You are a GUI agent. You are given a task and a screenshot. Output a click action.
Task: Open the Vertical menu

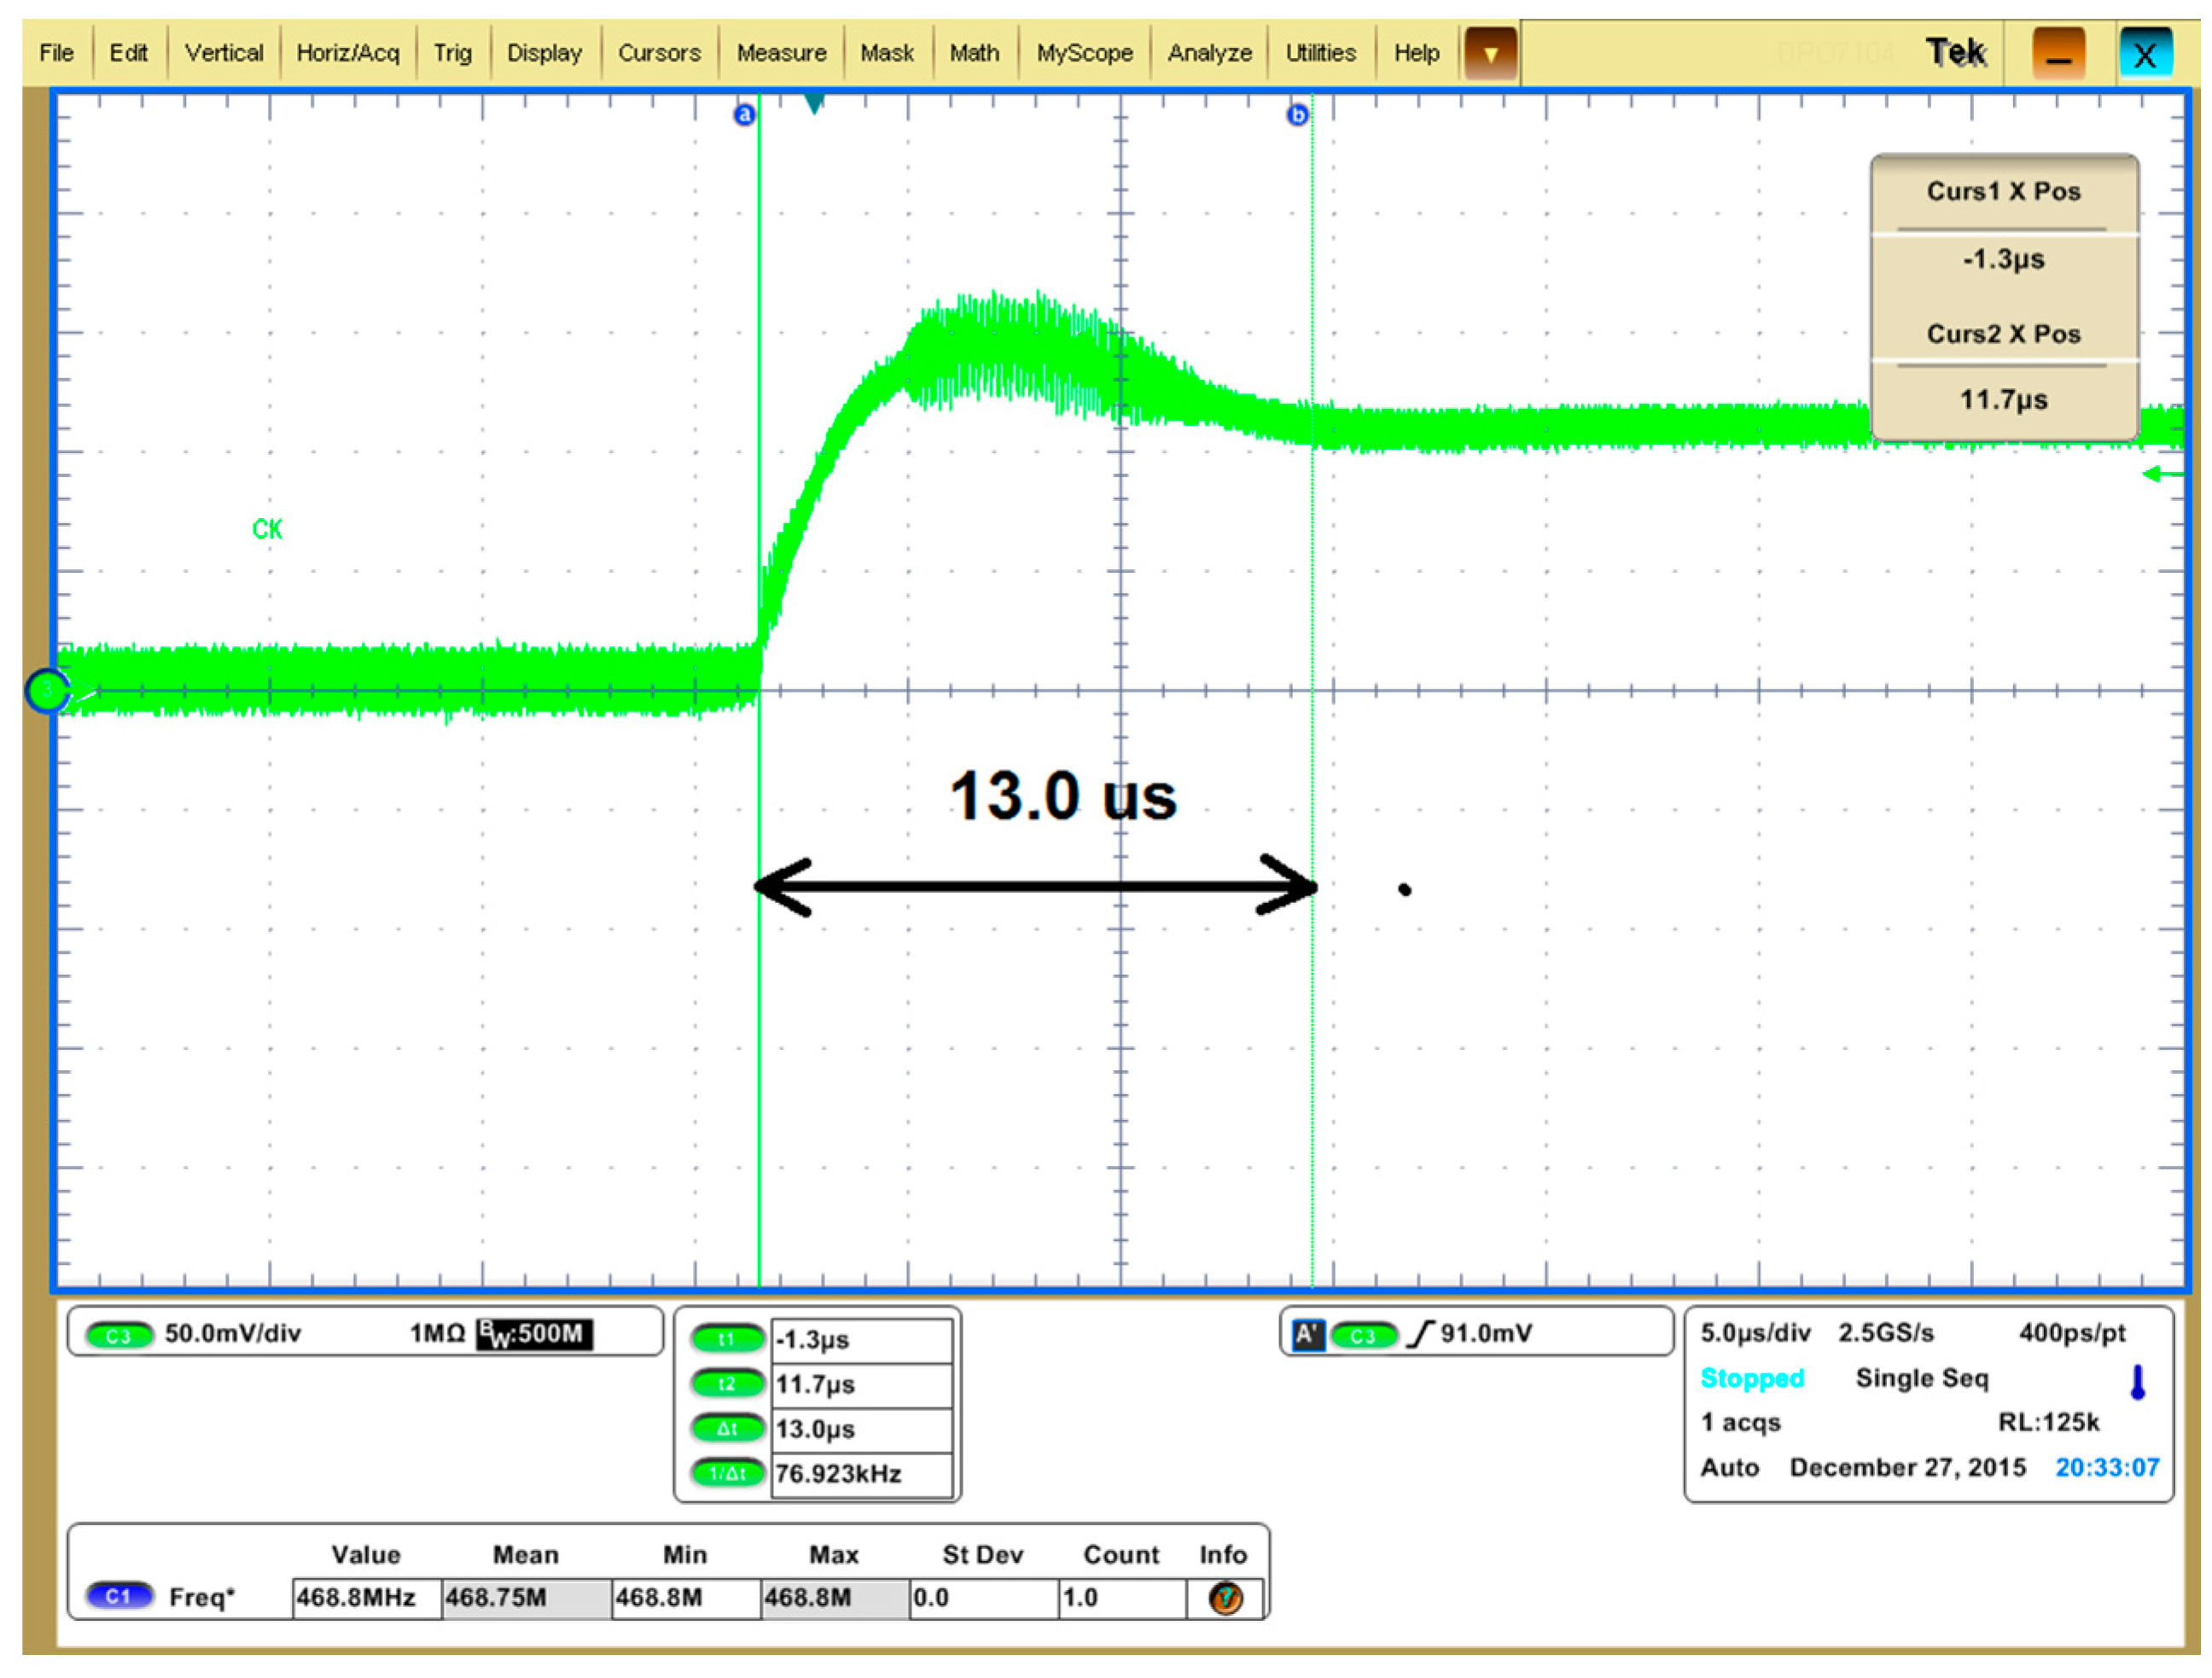224,53
